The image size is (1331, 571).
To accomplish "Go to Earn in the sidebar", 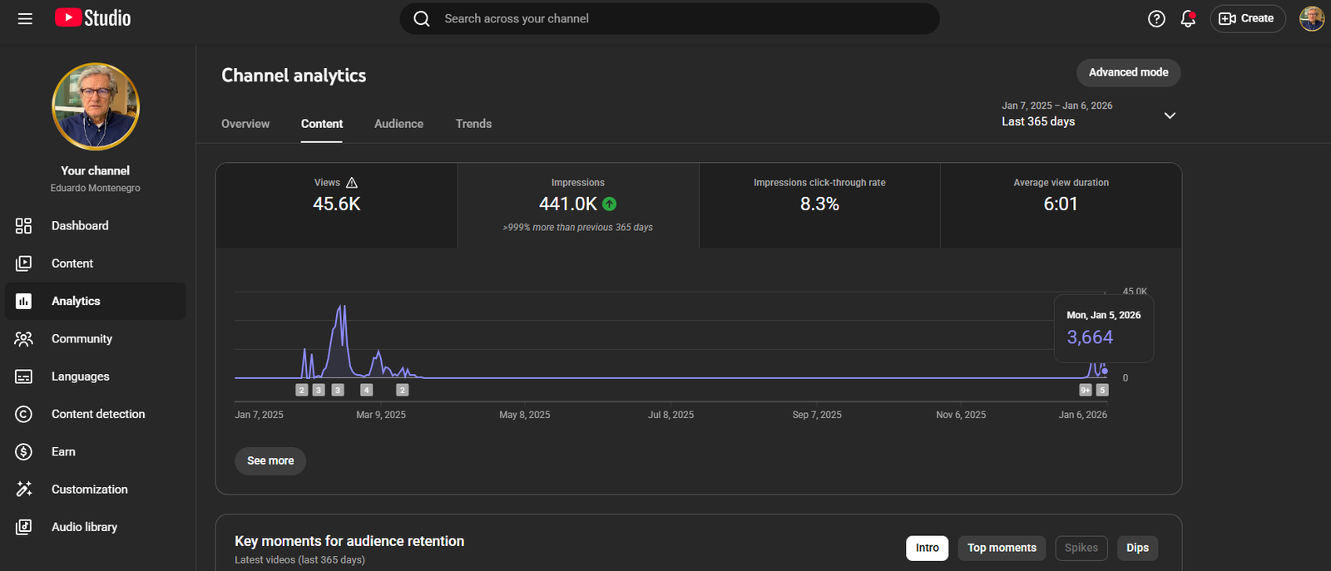I will coord(63,452).
